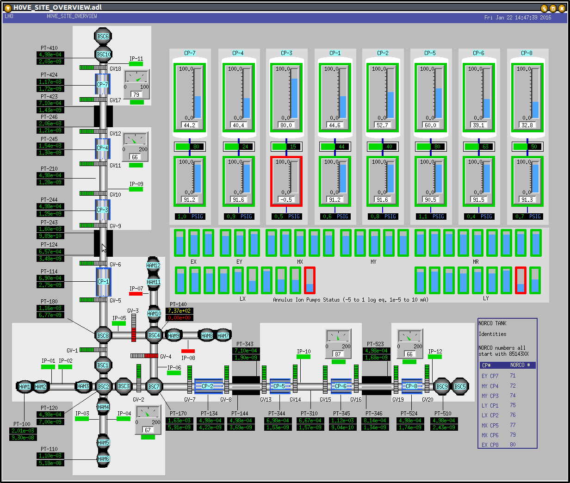570x483 pixels.
Task: Click the BSC6 chamber icon
Action: [x=103, y=37]
